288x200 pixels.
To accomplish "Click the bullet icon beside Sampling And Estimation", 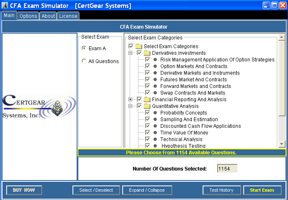I will pos(155,119).
